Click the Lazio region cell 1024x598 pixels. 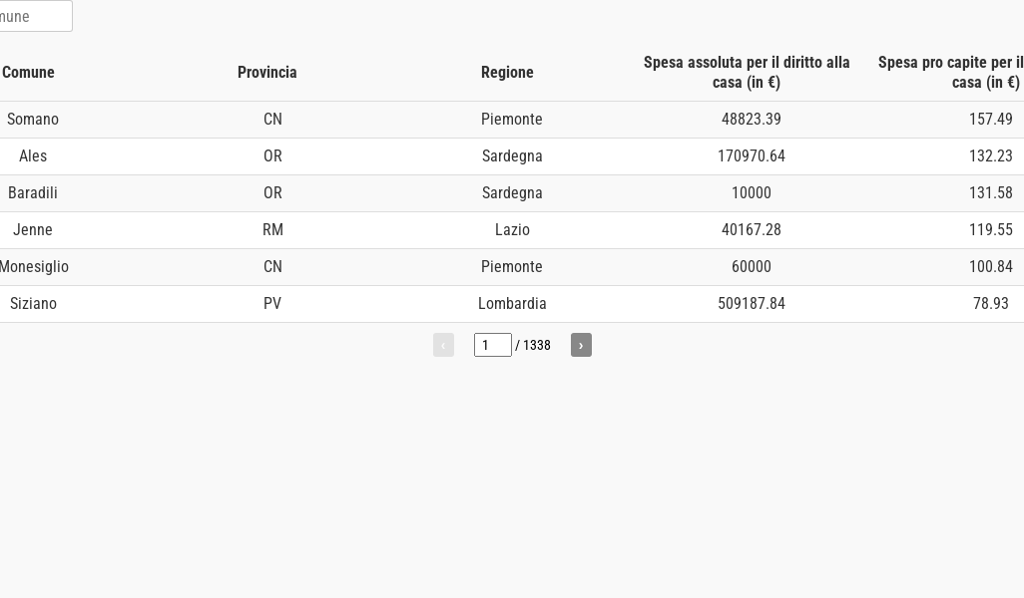pos(512,229)
